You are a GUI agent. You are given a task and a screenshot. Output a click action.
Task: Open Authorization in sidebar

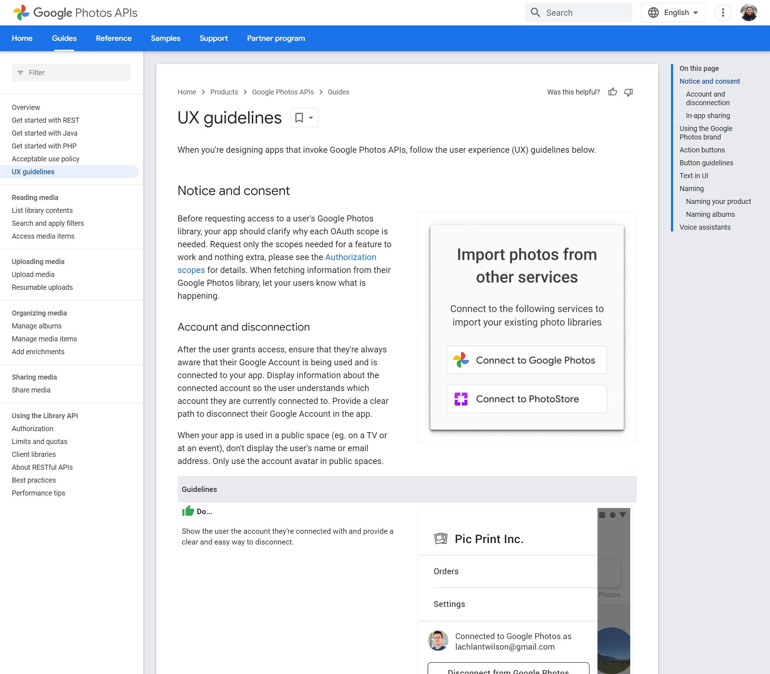click(32, 428)
